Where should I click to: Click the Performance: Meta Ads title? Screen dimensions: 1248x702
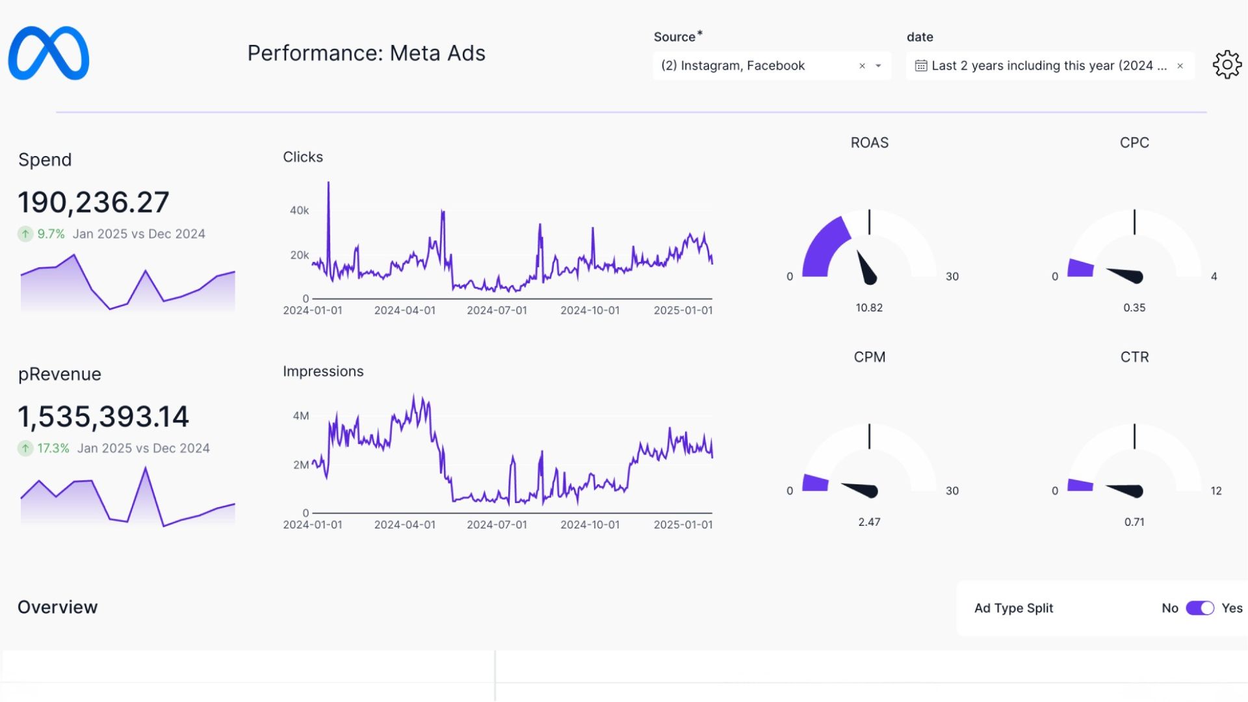[x=366, y=53]
